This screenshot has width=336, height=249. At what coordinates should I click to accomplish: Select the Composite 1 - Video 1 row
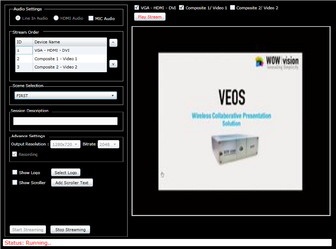coord(61,59)
